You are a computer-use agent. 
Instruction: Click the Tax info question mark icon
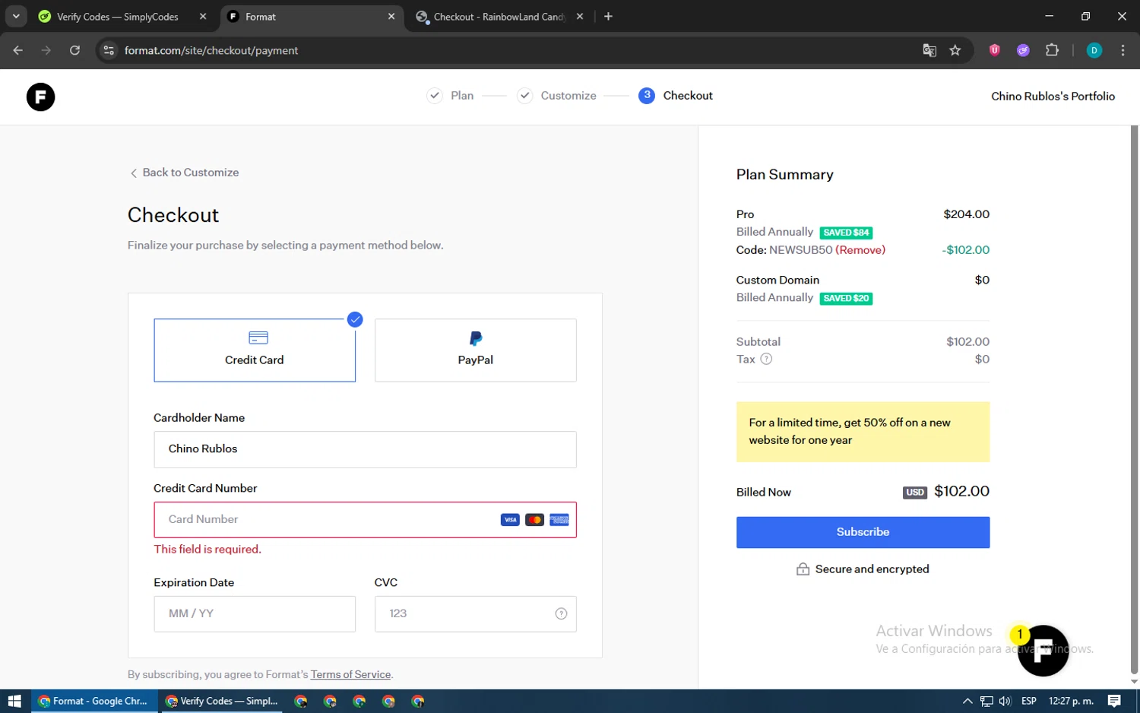[x=766, y=359]
